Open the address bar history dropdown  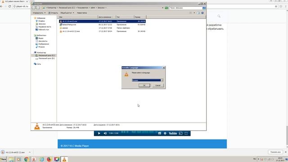162,8
